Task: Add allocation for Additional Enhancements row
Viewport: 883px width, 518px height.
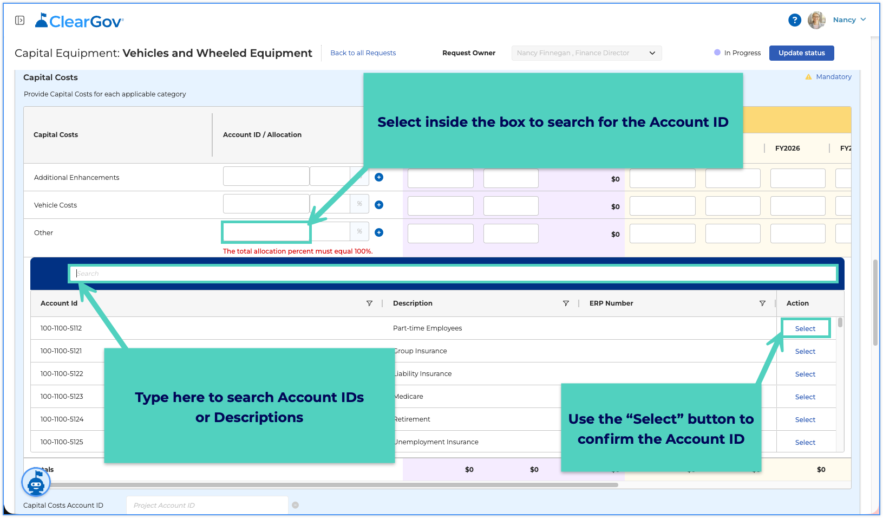Action: [379, 177]
